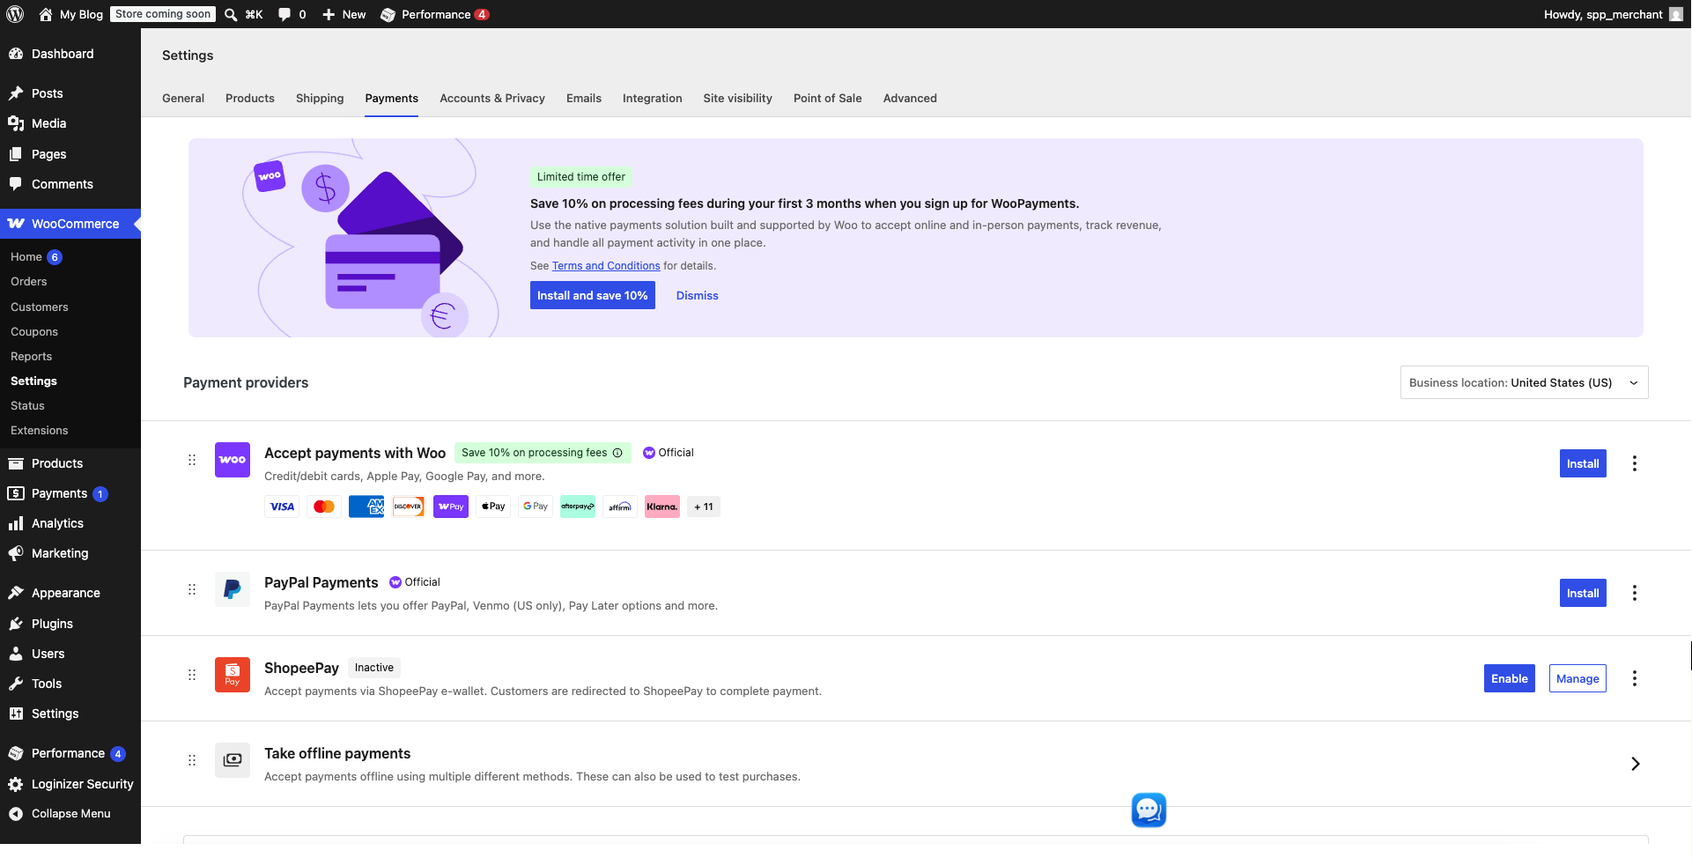Open comments bubble icon in admin bar

[x=284, y=14]
